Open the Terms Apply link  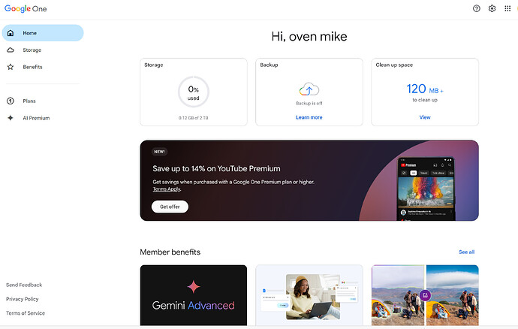167,189
